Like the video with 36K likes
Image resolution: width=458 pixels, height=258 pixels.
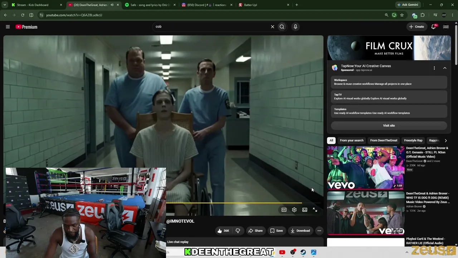(x=223, y=231)
